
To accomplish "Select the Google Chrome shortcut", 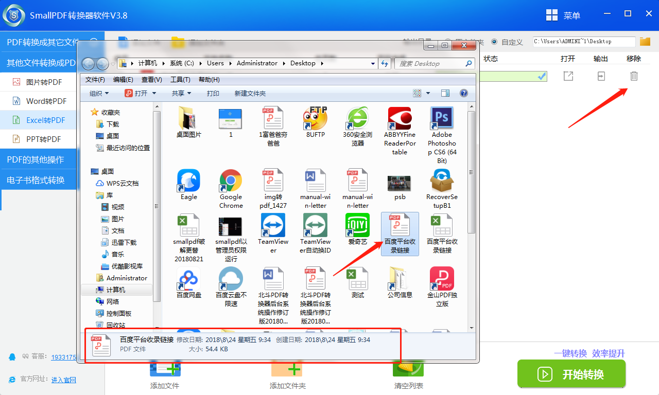I will 231,181.
